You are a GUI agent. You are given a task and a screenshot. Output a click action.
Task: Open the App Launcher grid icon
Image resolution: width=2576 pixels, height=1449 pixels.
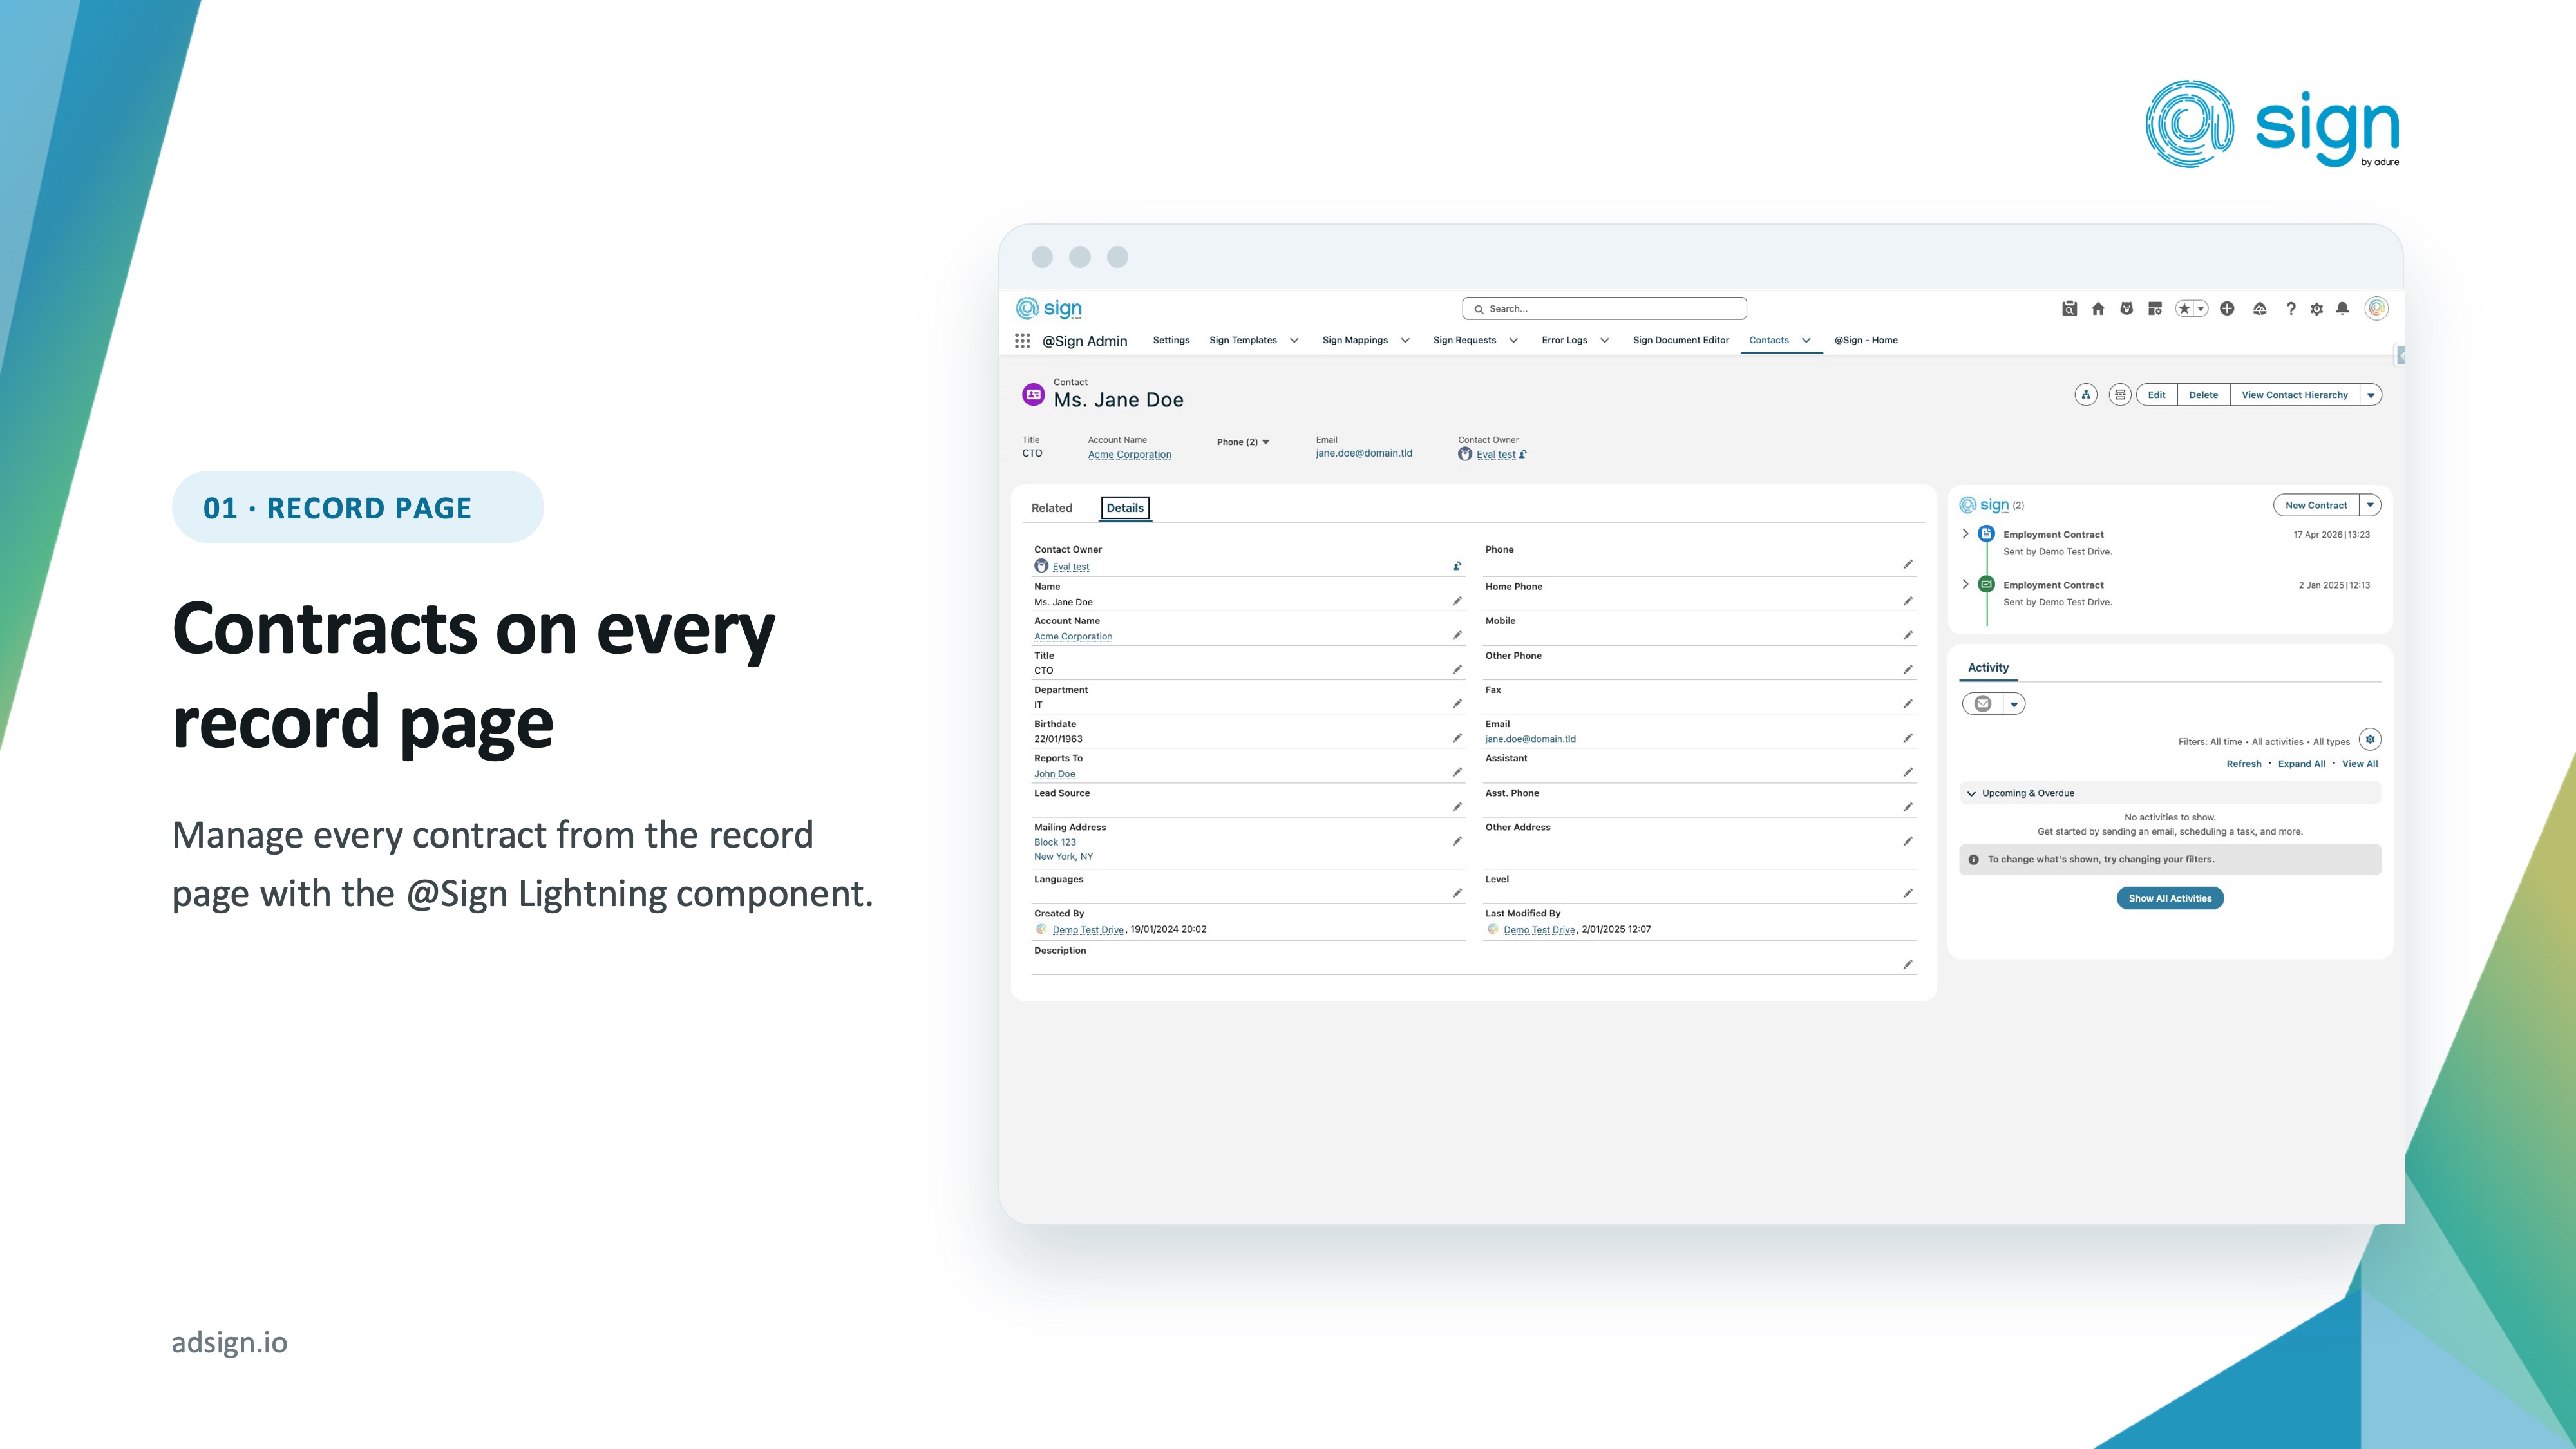(1022, 341)
